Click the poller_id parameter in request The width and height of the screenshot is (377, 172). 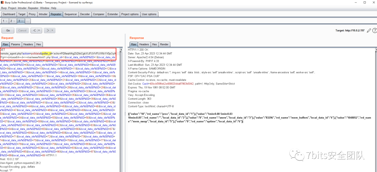tap(47, 53)
